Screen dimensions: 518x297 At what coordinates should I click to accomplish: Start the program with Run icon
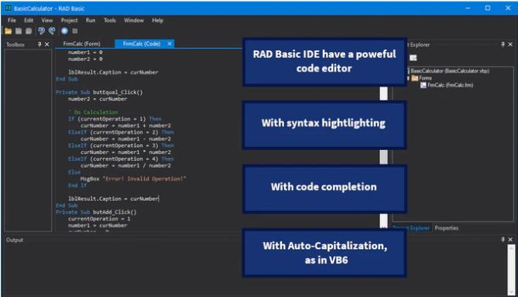pos(64,31)
